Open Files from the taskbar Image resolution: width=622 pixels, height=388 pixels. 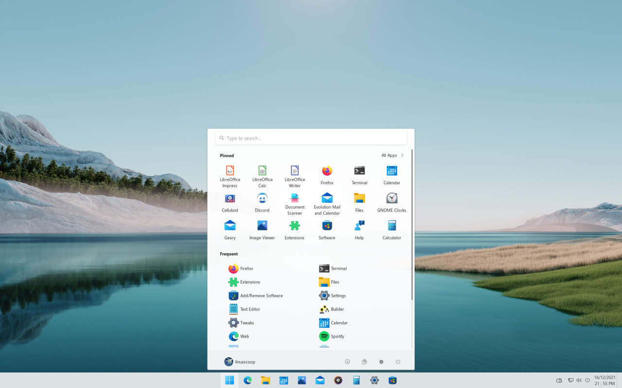coord(265,380)
